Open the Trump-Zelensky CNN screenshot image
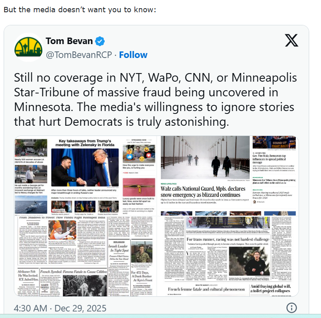This screenshot has height=318, width=321. [86, 176]
